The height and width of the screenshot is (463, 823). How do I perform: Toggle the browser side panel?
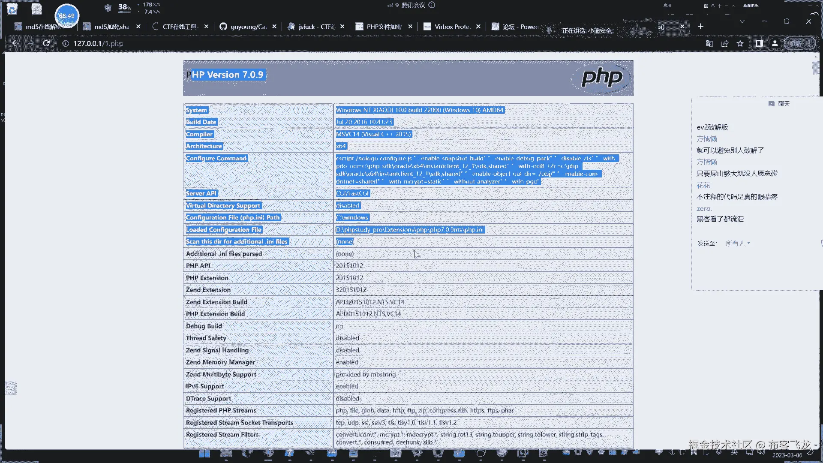pos(759,43)
